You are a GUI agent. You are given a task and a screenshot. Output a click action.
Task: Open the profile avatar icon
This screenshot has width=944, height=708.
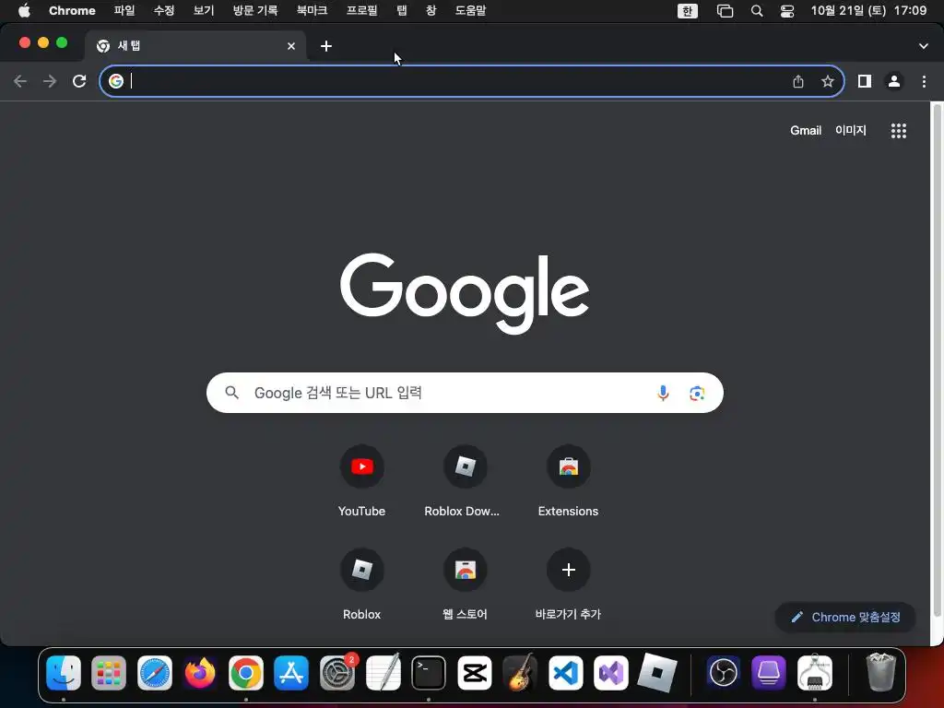pyautogui.click(x=894, y=81)
